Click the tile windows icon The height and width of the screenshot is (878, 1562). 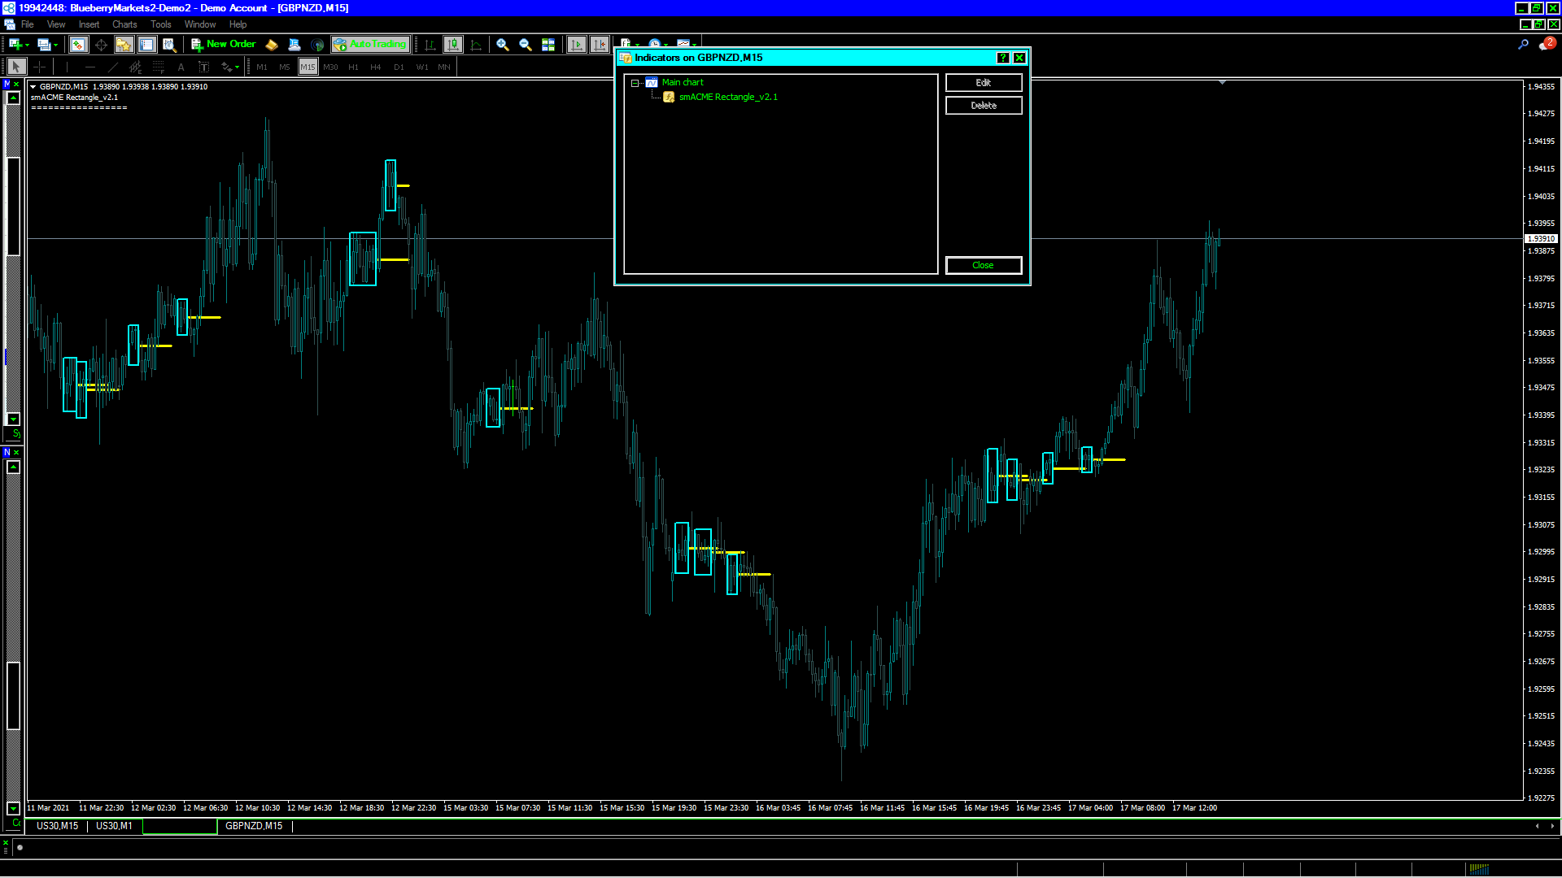[548, 45]
